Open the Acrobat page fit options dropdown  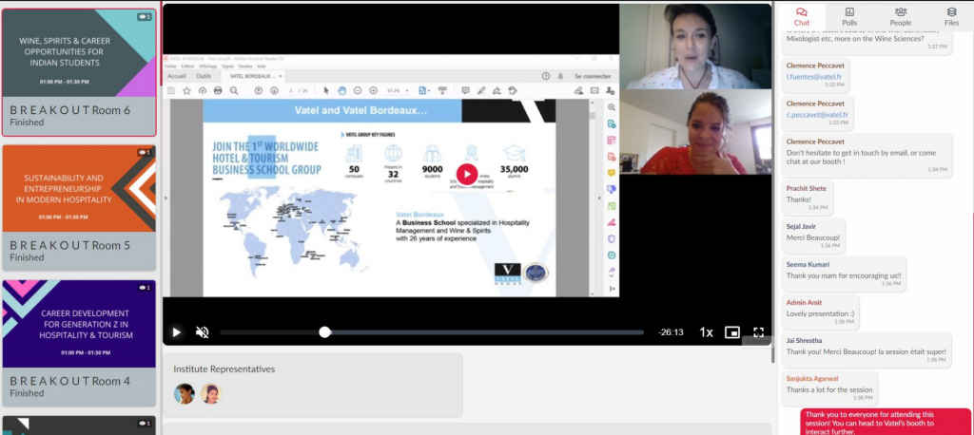pos(423,90)
